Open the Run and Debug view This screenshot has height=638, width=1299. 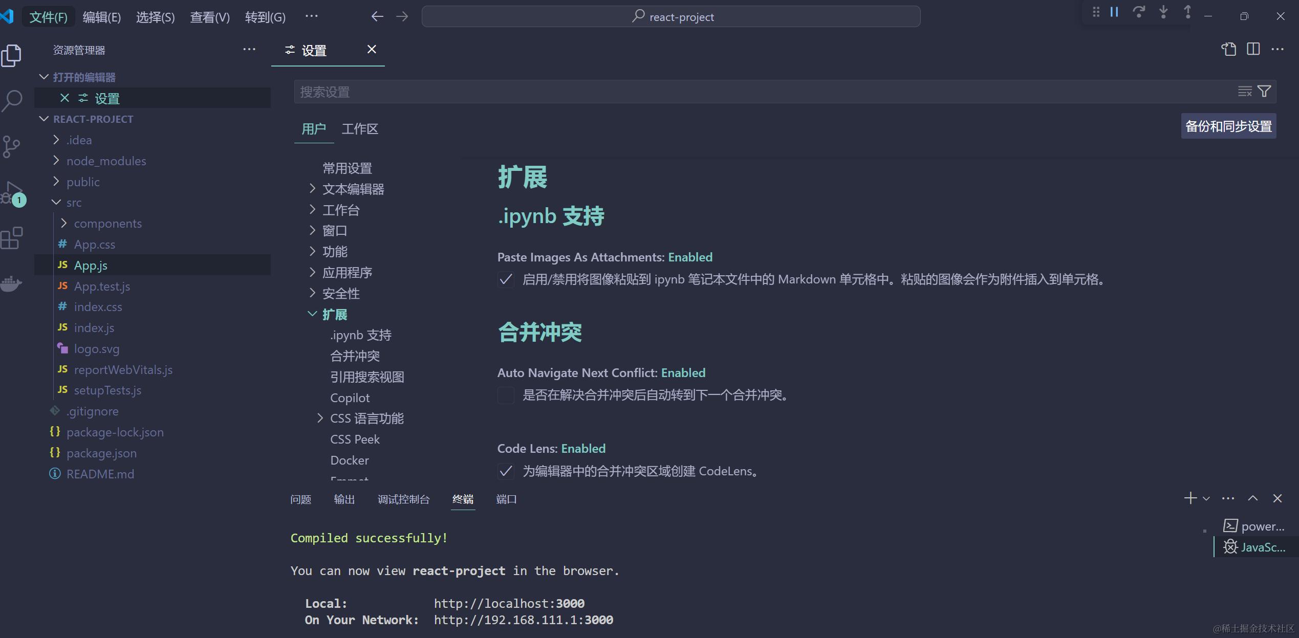pyautogui.click(x=12, y=193)
